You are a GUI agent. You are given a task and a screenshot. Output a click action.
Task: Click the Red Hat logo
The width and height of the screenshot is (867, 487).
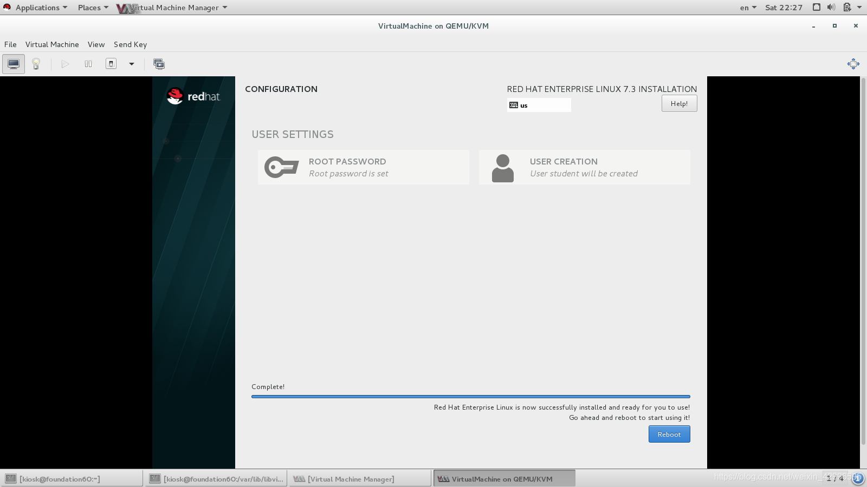tap(193, 96)
